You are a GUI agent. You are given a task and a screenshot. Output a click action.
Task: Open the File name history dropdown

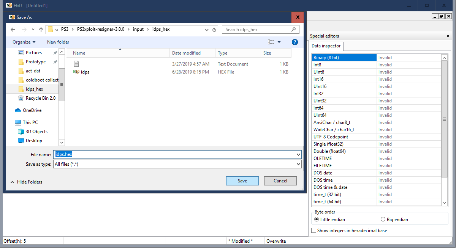coord(298,155)
